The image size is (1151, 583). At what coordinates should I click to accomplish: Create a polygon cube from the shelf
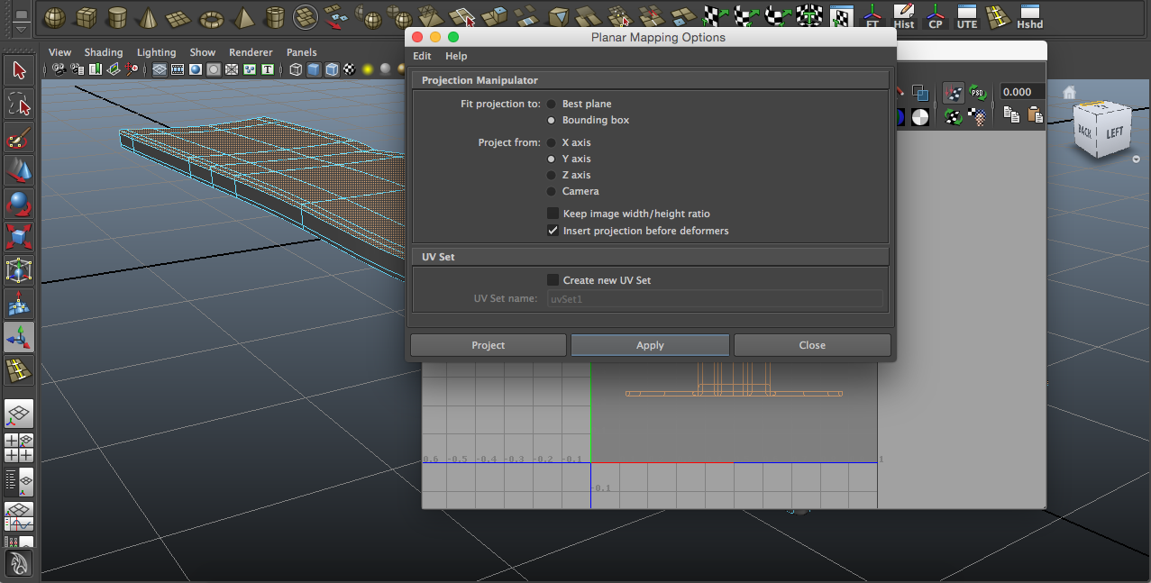click(x=86, y=15)
